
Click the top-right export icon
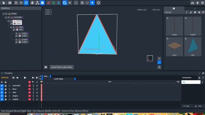pos(193,3)
